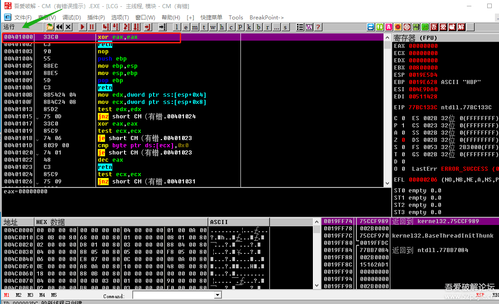
Task: Open the 调试(D) debug menu
Action: 72,17
